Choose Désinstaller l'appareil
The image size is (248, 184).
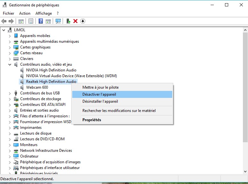coord(122,101)
